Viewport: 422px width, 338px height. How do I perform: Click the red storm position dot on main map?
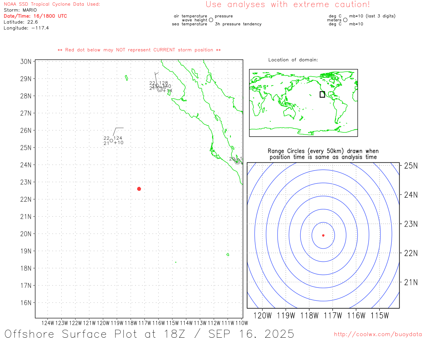click(x=139, y=189)
